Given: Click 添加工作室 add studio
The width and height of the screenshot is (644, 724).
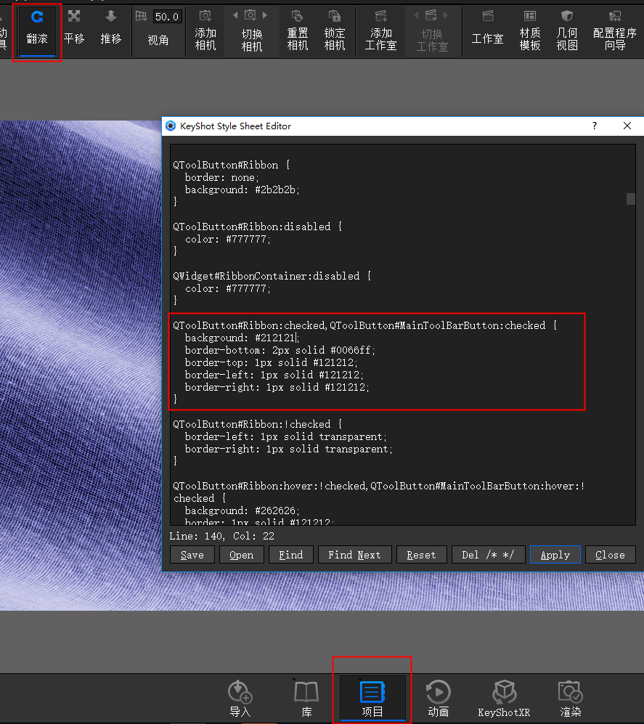Looking at the screenshot, I should point(381,31).
